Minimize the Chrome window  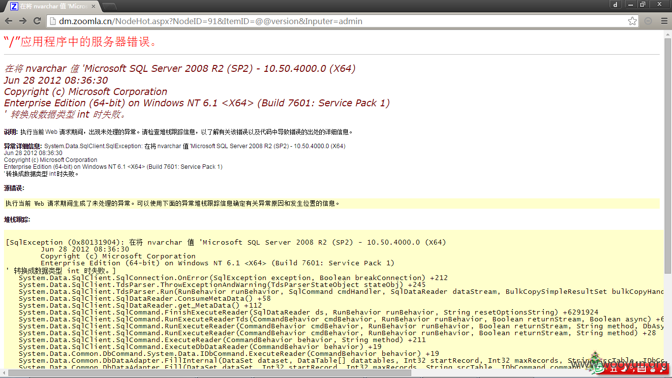tap(630, 4)
